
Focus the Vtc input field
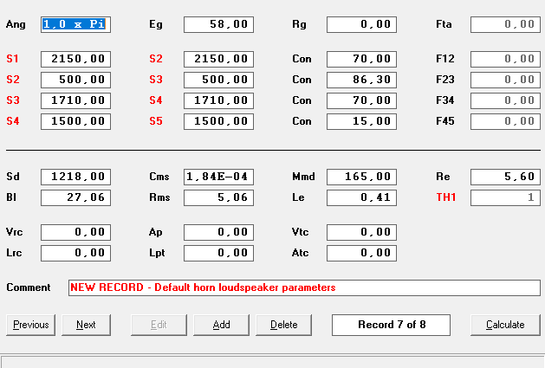(x=361, y=232)
